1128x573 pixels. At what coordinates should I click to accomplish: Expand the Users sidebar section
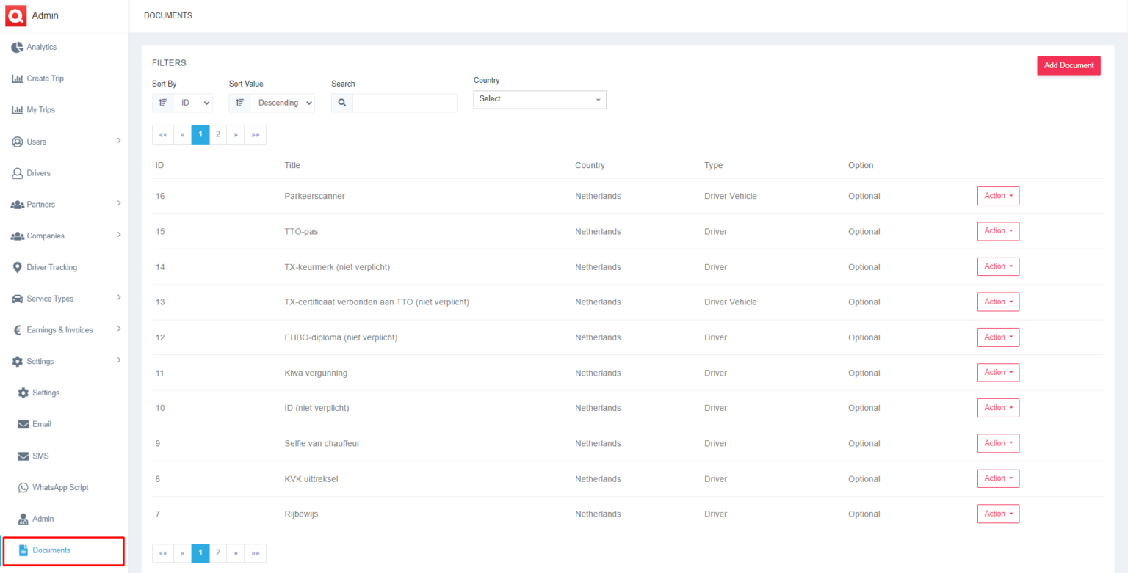point(64,141)
